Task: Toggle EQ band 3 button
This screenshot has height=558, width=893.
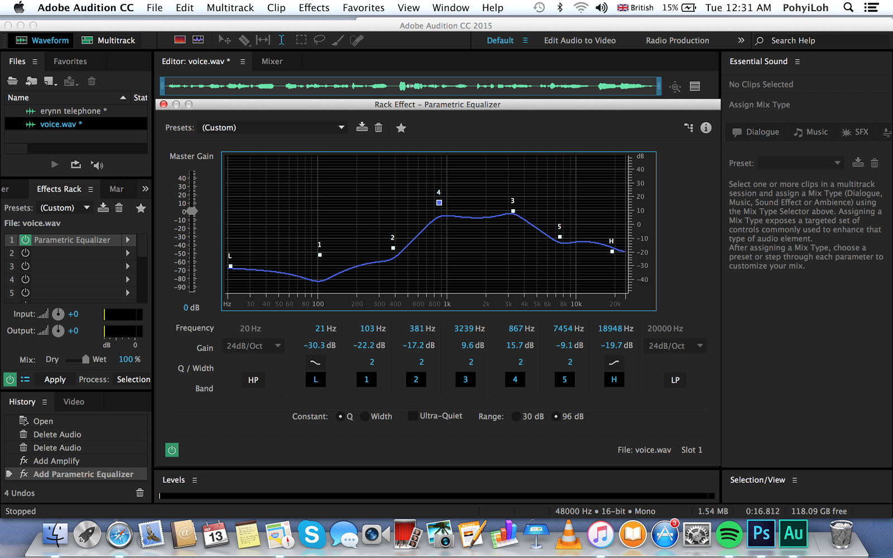Action: pyautogui.click(x=465, y=379)
